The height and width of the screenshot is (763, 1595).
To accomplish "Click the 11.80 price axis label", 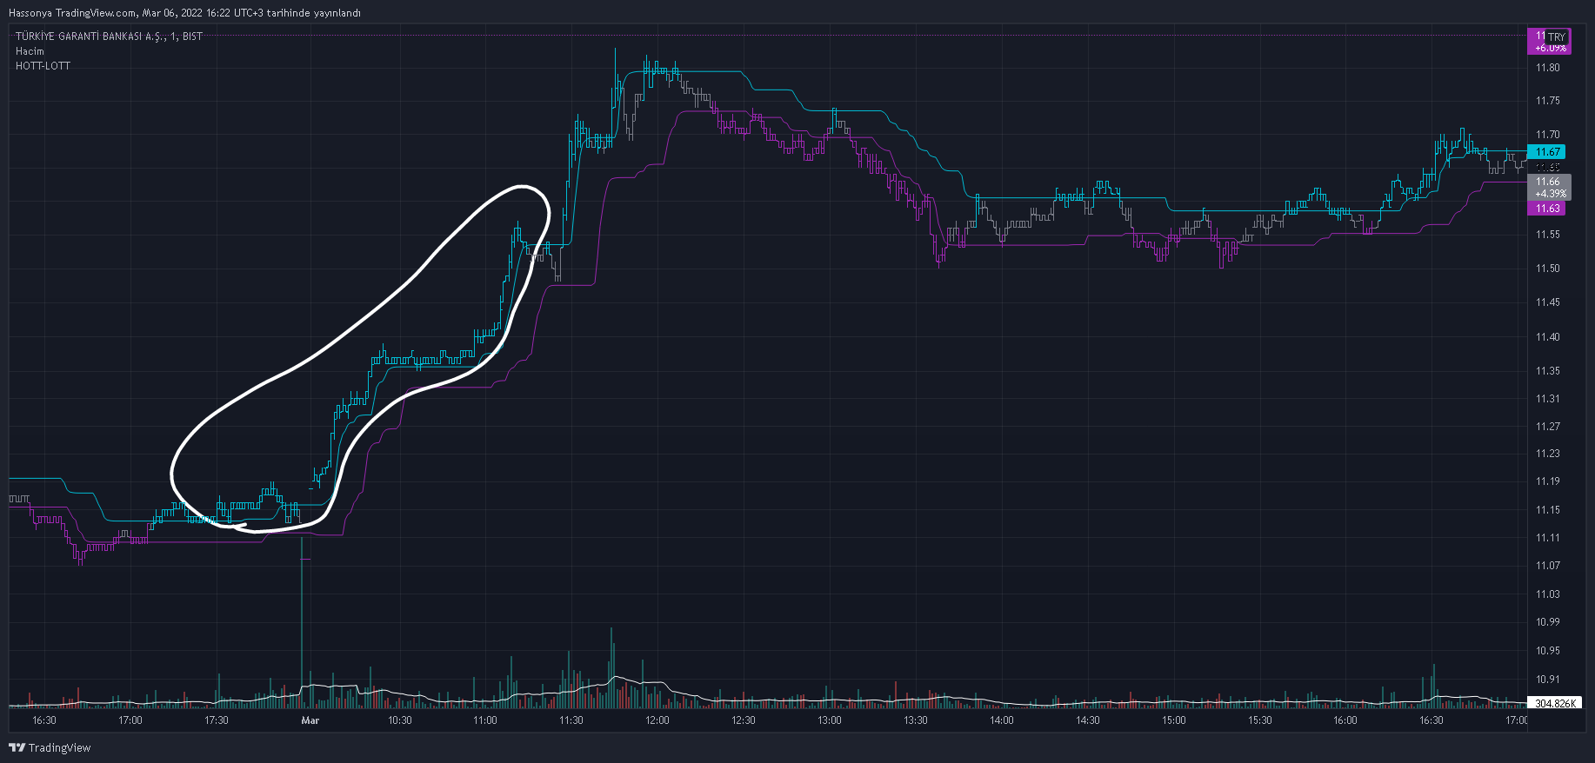I will [1547, 68].
